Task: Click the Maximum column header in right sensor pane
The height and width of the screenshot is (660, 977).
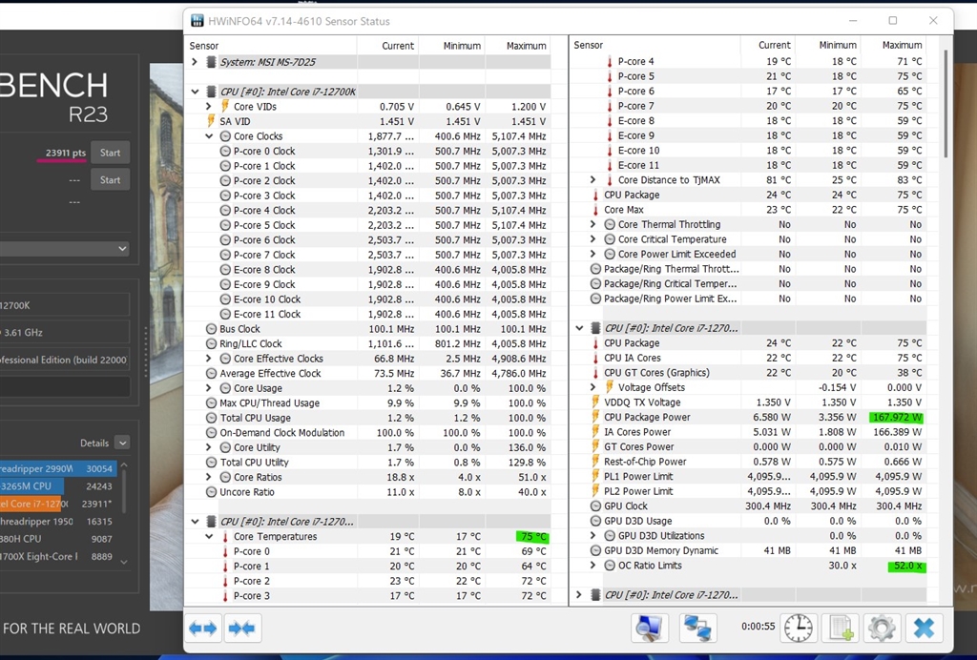Action: pos(893,45)
